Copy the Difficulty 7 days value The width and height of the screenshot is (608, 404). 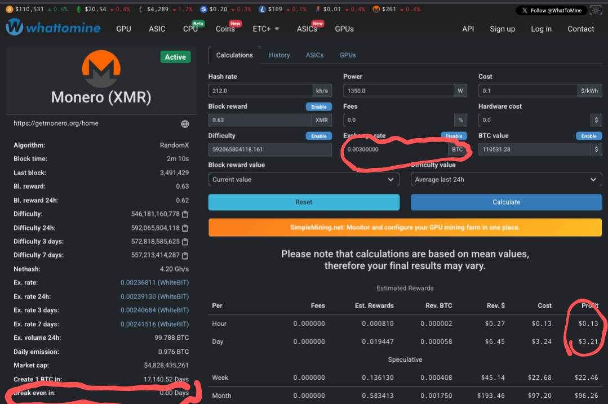185,255
